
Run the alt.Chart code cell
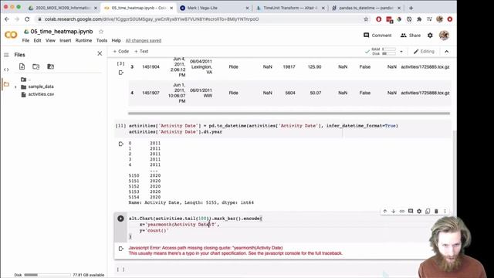tap(120, 219)
